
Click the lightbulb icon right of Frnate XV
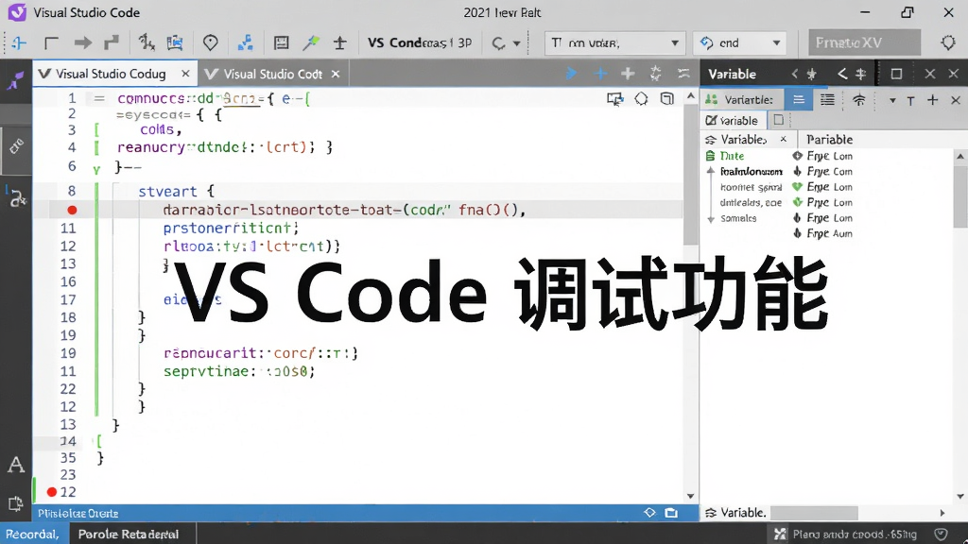click(x=947, y=42)
